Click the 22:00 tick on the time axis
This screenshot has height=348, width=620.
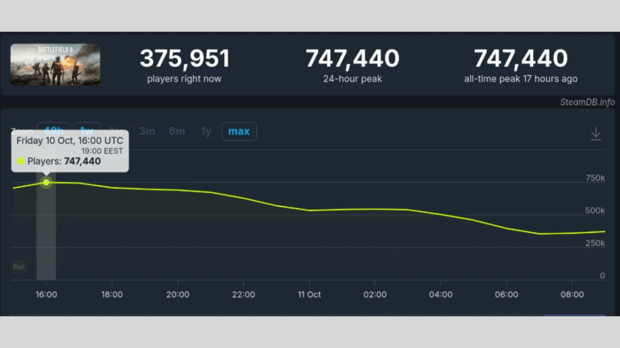point(243,295)
